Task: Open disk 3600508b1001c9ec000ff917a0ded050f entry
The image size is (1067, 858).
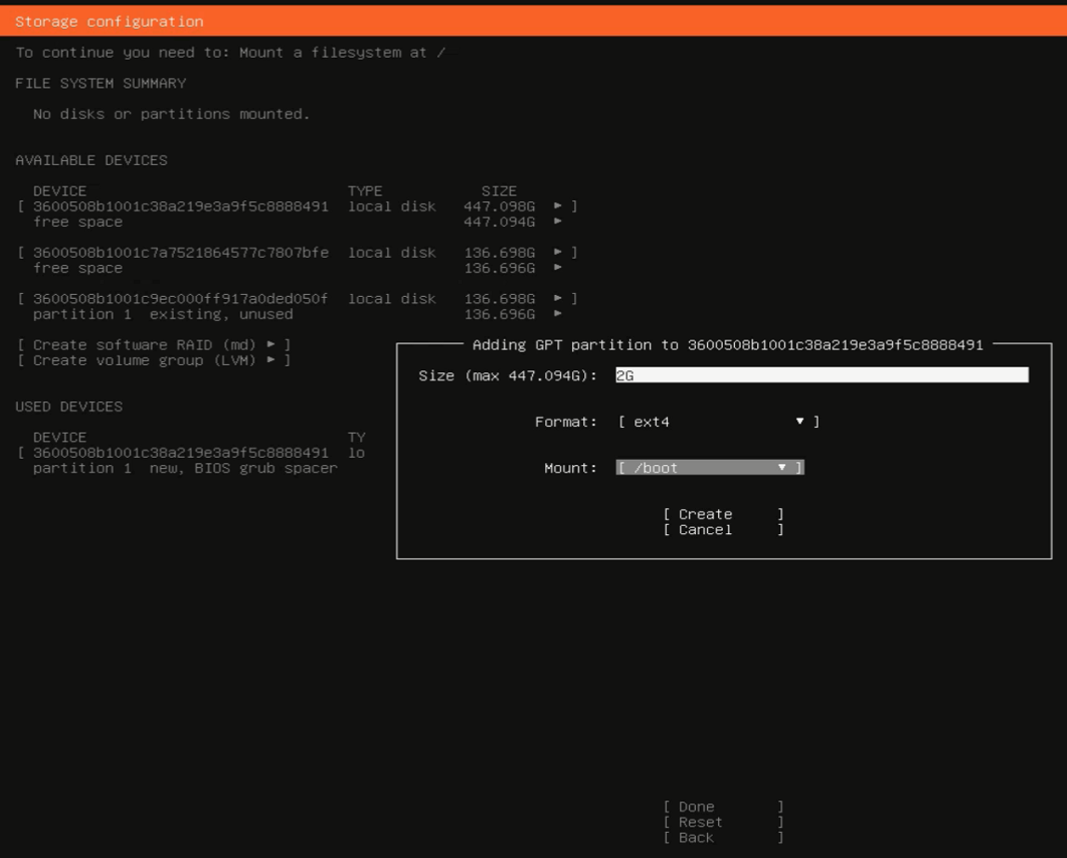Action: pyautogui.click(x=298, y=299)
